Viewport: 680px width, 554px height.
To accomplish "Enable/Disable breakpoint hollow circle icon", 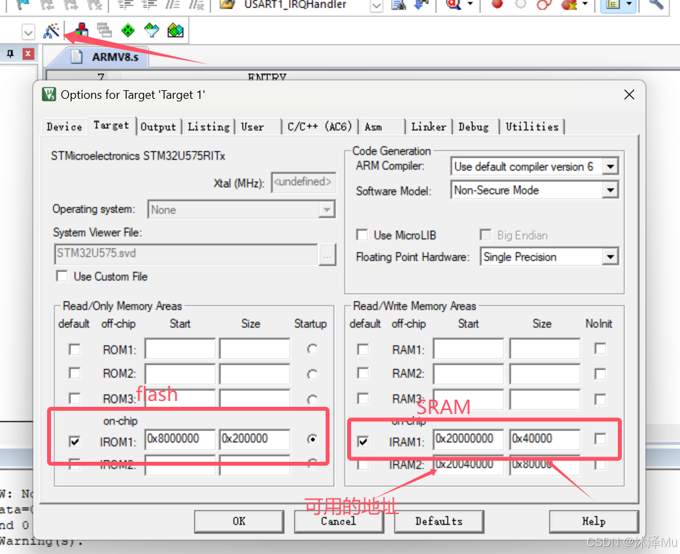I will [520, 5].
